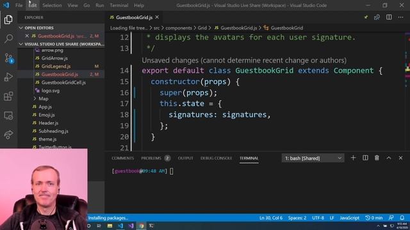
Task: Open the Live Share view
Action: coord(8,135)
